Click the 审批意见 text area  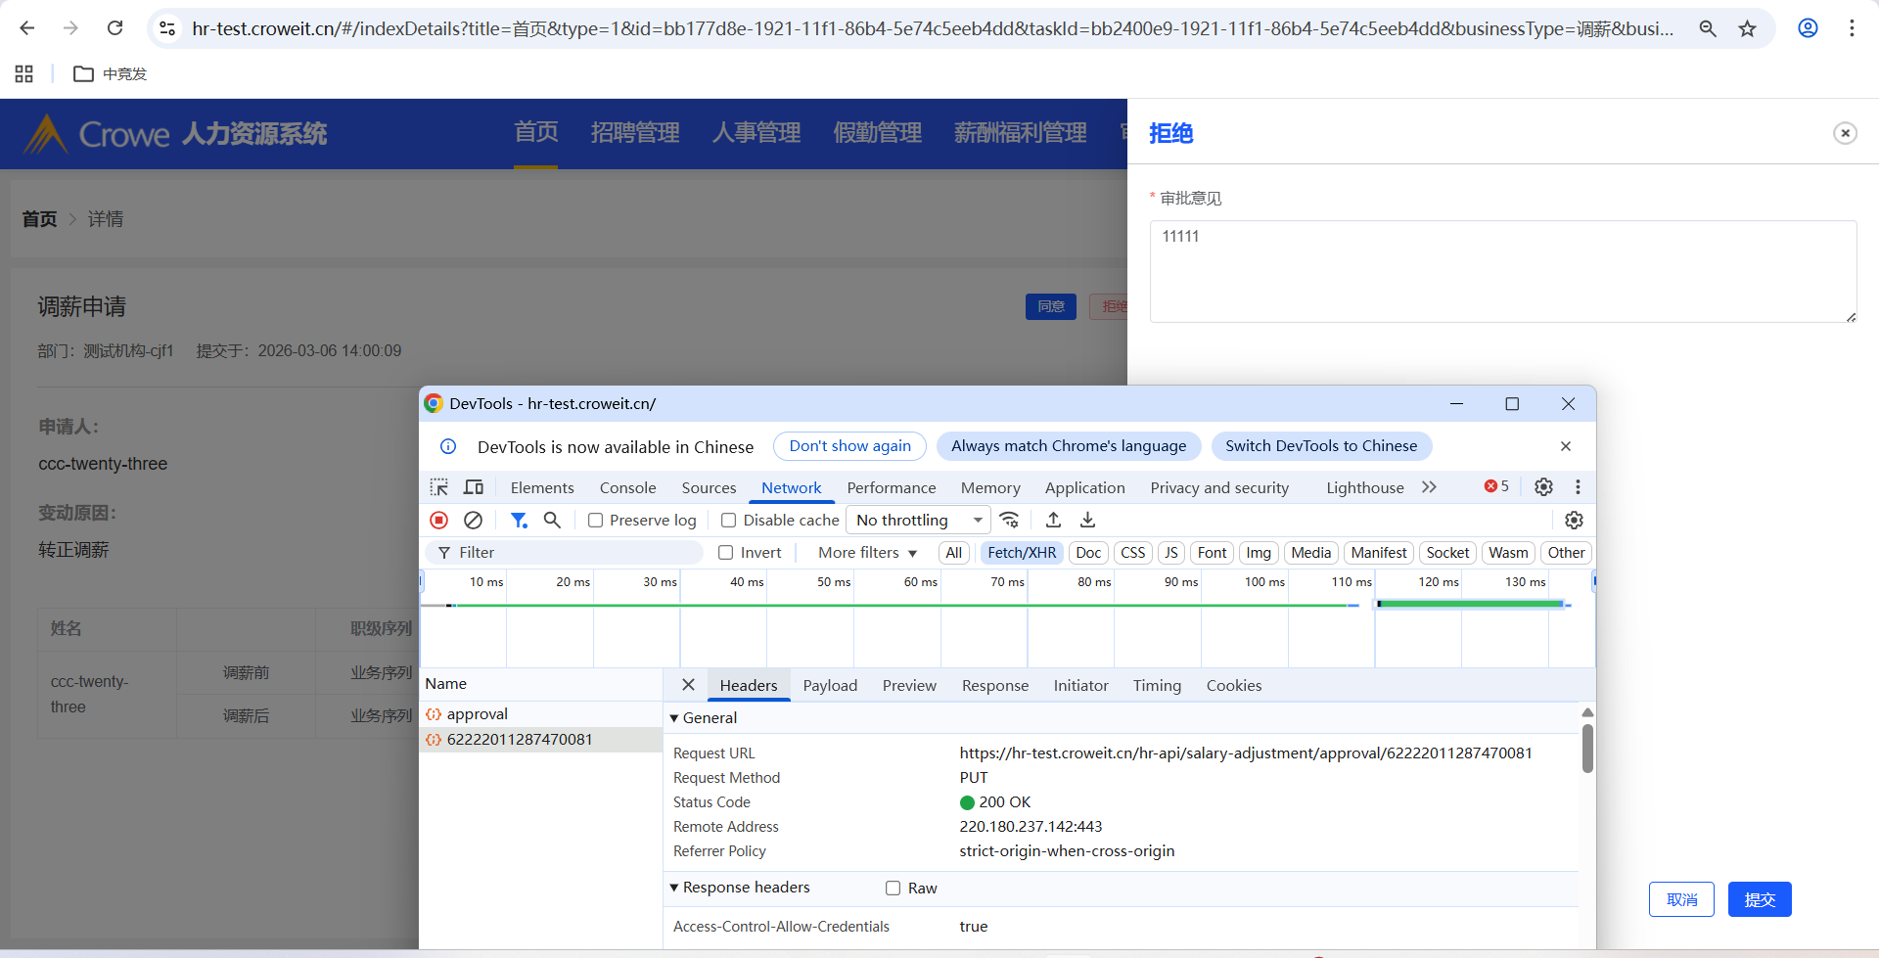1502,271
